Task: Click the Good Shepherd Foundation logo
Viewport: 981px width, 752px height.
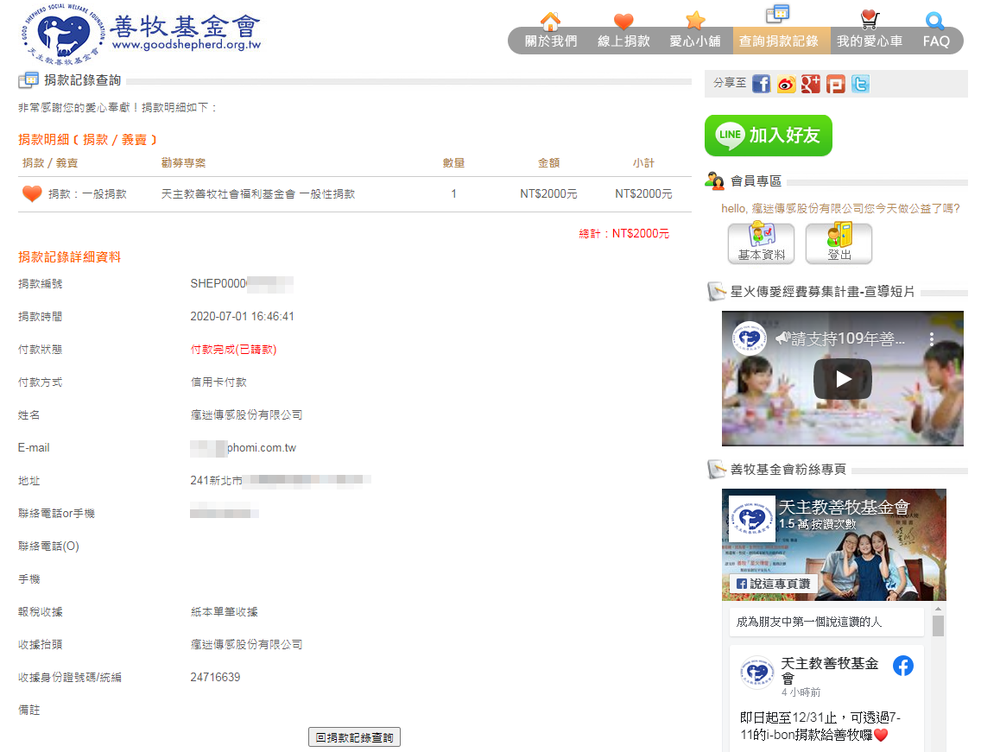Action: [x=142, y=35]
